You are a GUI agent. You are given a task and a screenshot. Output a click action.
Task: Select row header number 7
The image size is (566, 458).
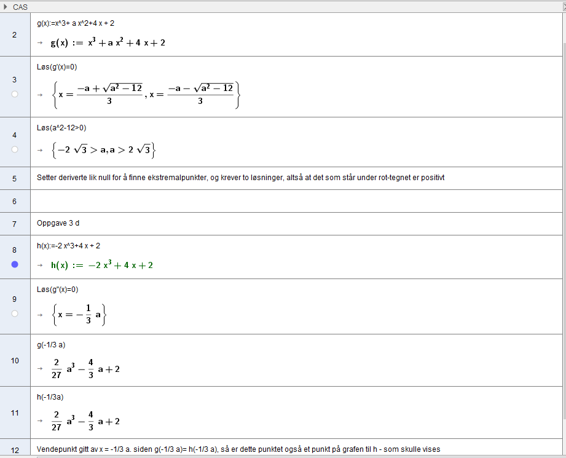tap(15, 224)
